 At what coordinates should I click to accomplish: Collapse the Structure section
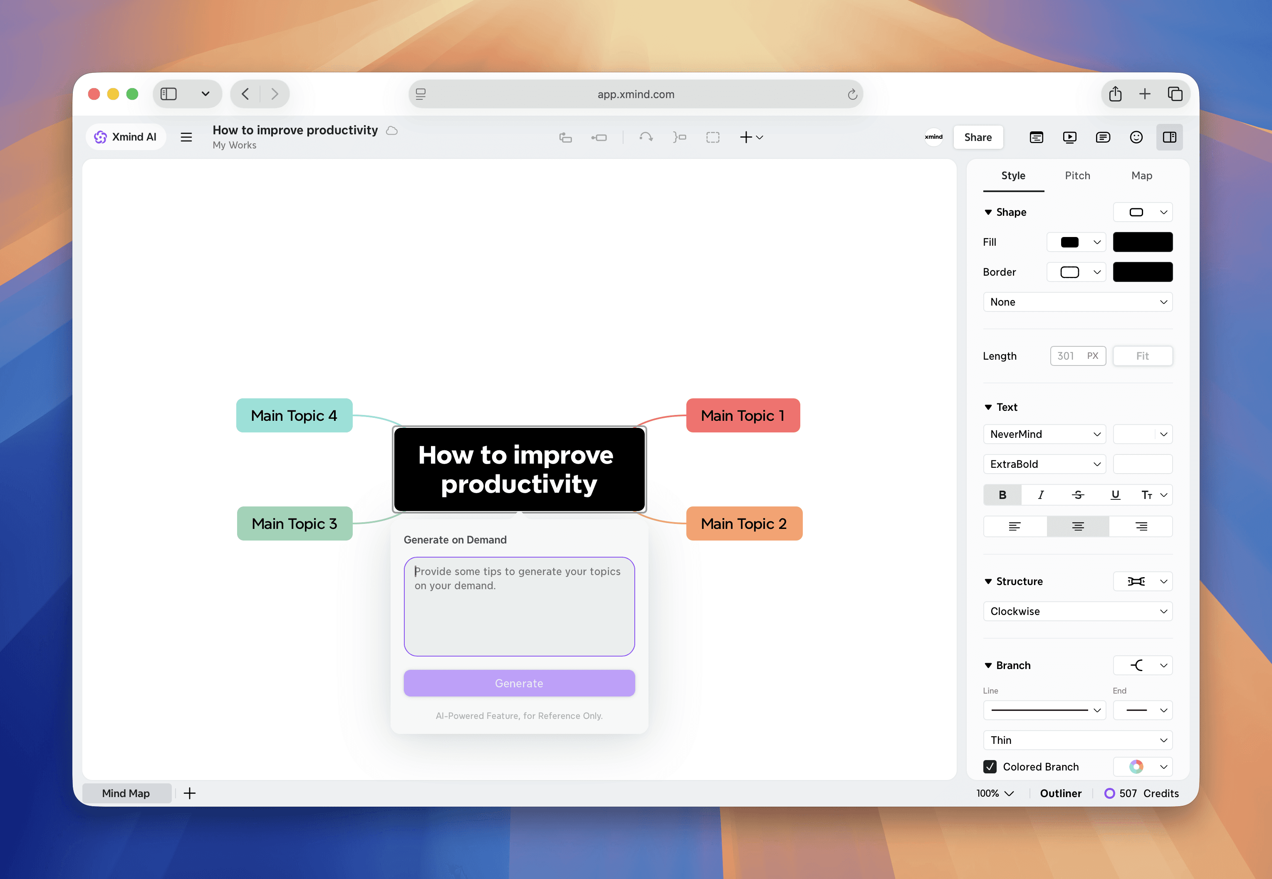(x=988, y=582)
